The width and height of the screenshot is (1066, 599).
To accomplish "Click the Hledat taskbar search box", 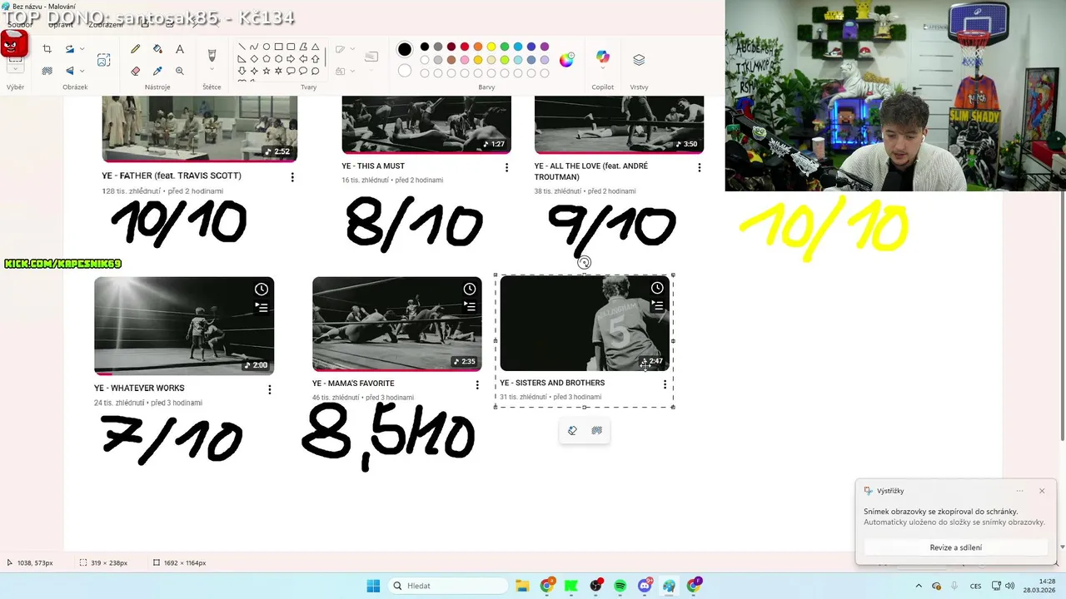I will point(447,586).
